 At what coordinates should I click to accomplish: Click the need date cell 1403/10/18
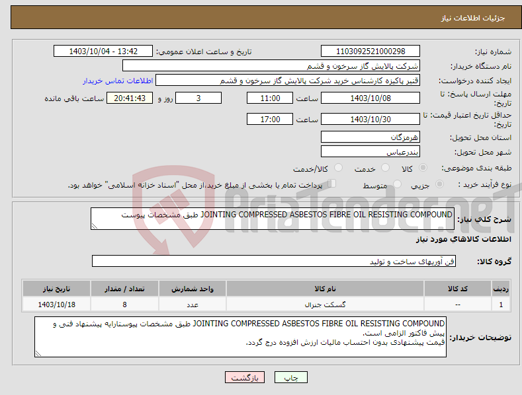click(57, 305)
